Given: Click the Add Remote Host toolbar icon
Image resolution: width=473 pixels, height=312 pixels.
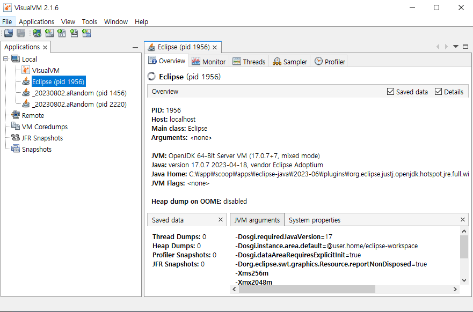Looking at the screenshot, I should tap(37, 33).
